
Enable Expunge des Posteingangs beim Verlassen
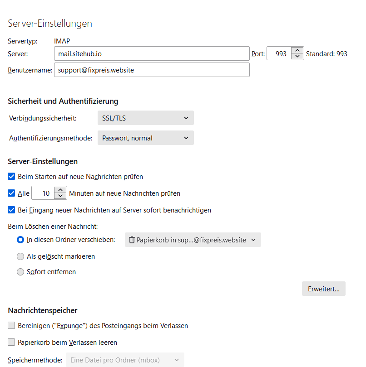coord(12,326)
